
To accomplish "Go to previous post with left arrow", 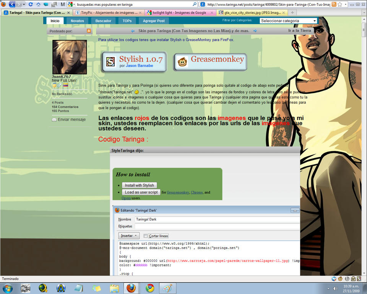I will [133, 31].
